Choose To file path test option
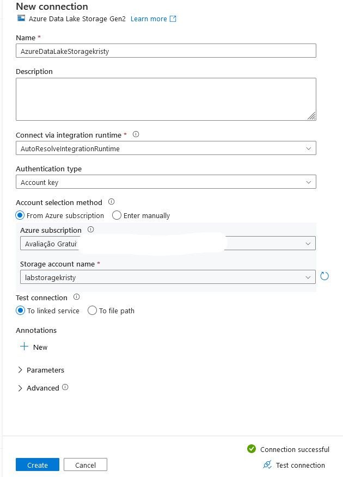343x477 pixels. (93, 311)
